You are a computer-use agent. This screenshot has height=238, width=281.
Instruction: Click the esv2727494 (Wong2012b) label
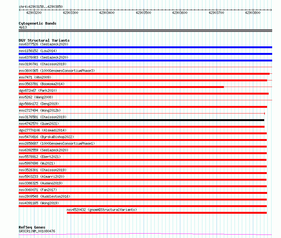coord(40,110)
